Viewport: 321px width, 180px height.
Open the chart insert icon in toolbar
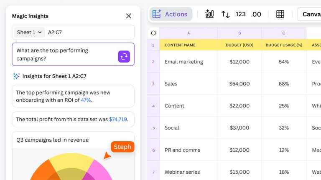coord(209,14)
